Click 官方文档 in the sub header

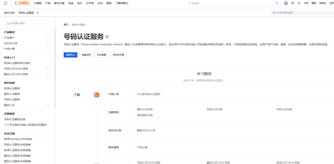pos(9,13)
